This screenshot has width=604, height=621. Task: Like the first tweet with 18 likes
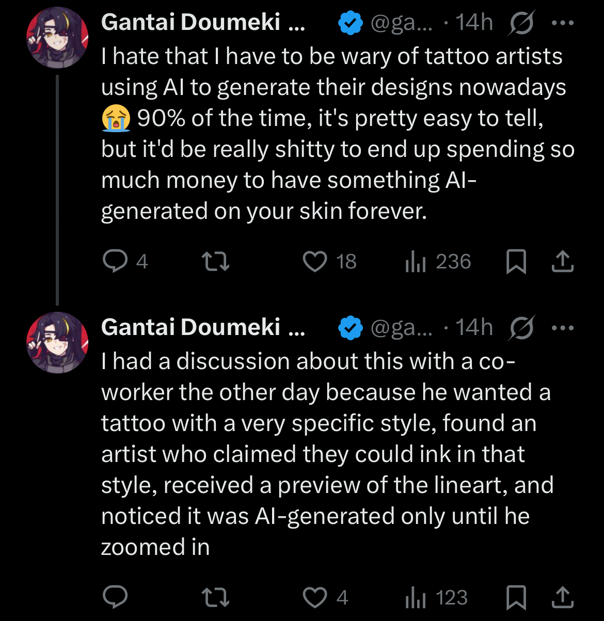315,262
